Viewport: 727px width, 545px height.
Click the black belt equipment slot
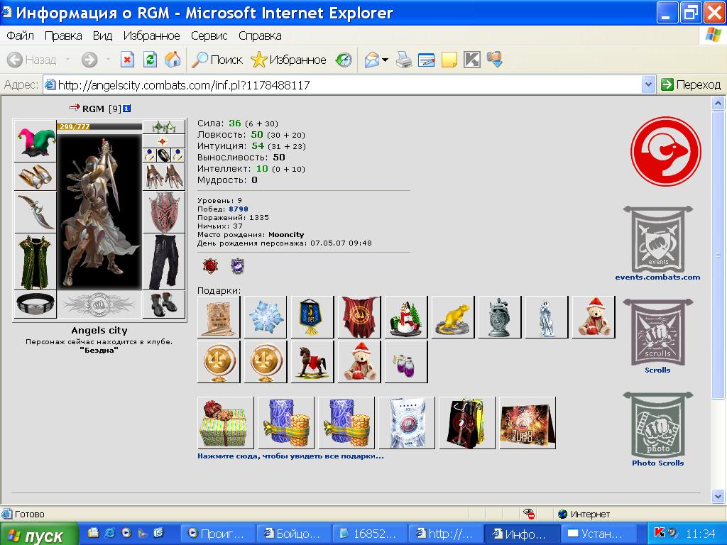tap(35, 304)
